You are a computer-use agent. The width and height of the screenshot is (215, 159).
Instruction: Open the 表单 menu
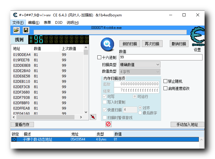[x=47, y=22]
